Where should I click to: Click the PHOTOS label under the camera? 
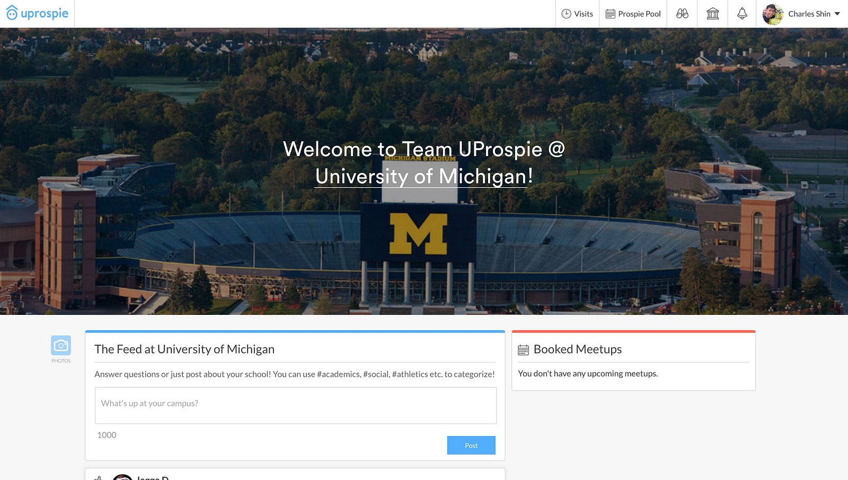click(x=61, y=361)
